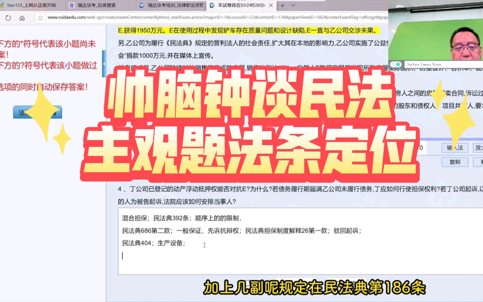Click the blue 法 button in sidebar

(x=37, y=112)
